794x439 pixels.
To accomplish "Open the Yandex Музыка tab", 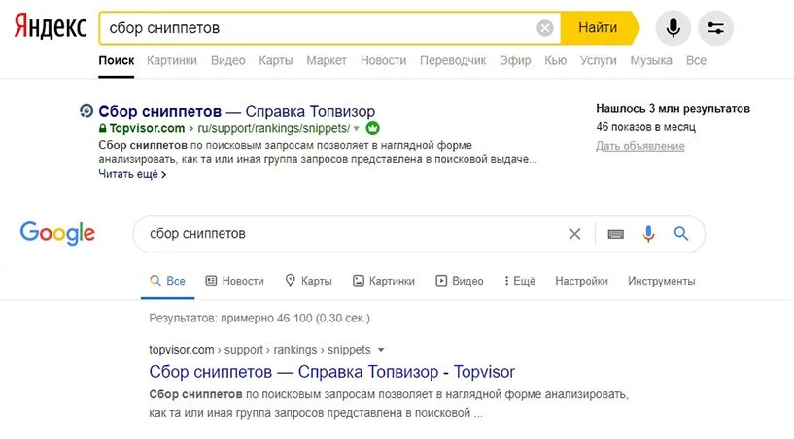I will (x=651, y=61).
